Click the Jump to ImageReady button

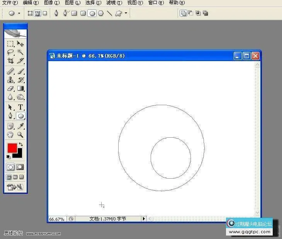15,187
